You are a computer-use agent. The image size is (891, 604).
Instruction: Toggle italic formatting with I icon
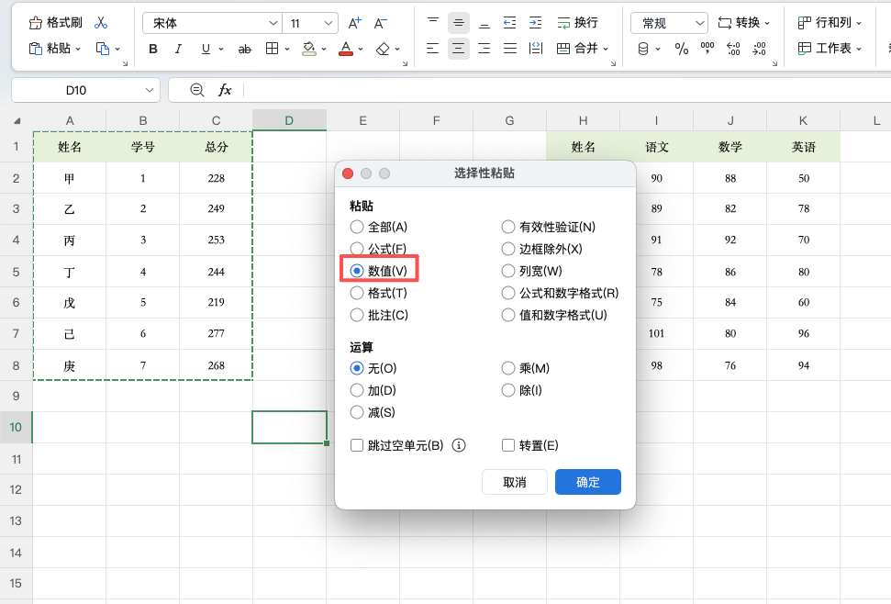pos(178,49)
